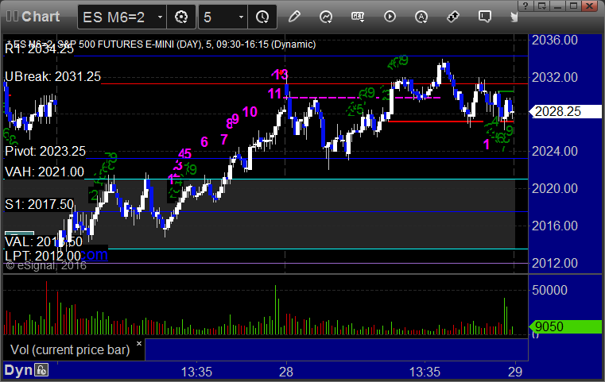
Task: Click the S1: 2017.50 label
Action: click(39, 204)
